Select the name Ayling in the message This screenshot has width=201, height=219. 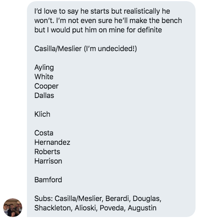[x=44, y=68]
